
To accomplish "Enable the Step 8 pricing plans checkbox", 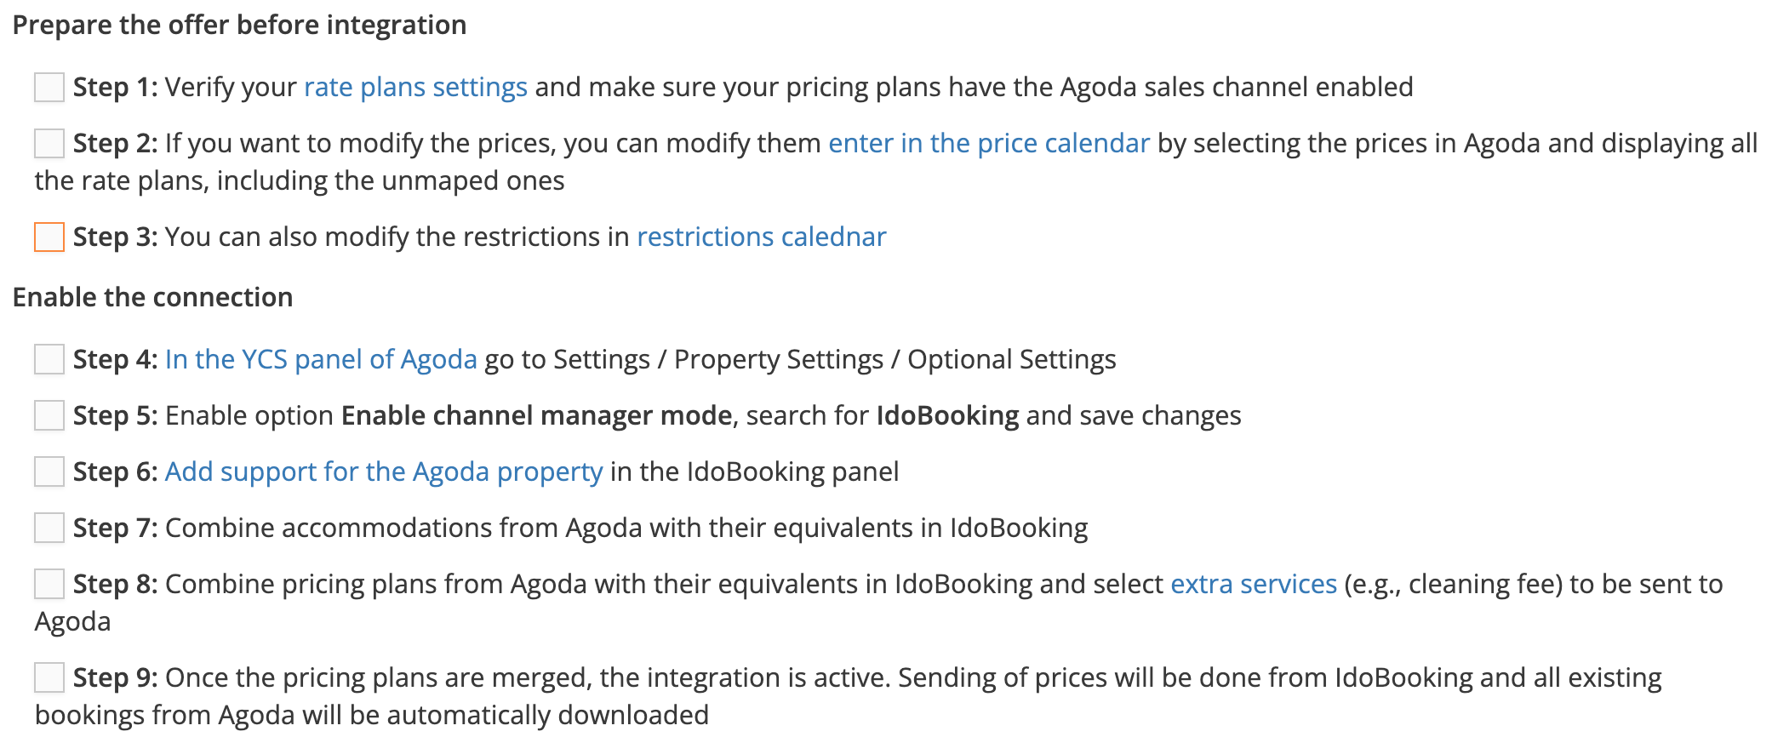I will [49, 585].
